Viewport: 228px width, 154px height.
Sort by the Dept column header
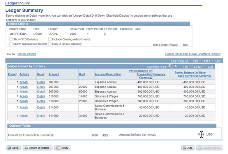tap(82, 74)
